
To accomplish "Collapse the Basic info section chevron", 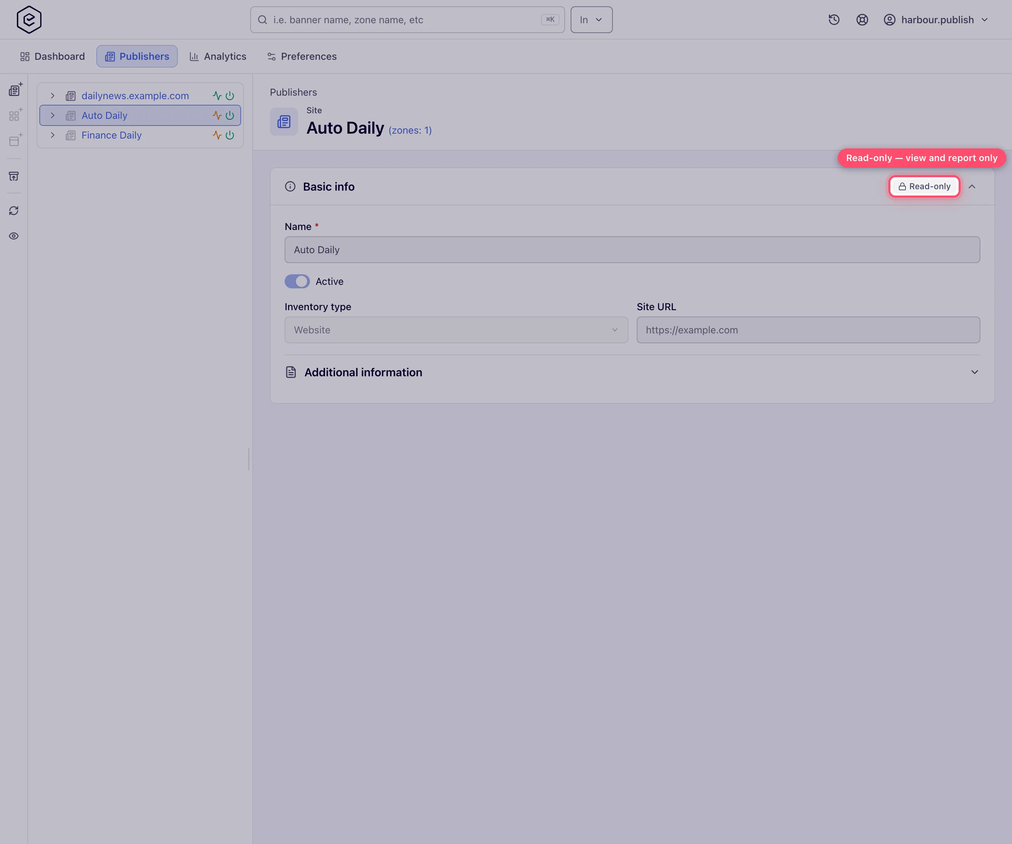I will [972, 187].
